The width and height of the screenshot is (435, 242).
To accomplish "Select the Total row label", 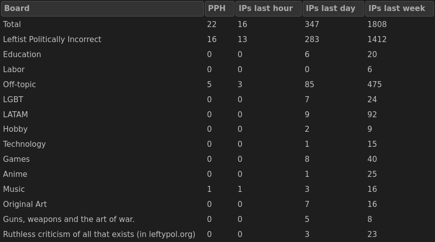I will tap(12, 25).
